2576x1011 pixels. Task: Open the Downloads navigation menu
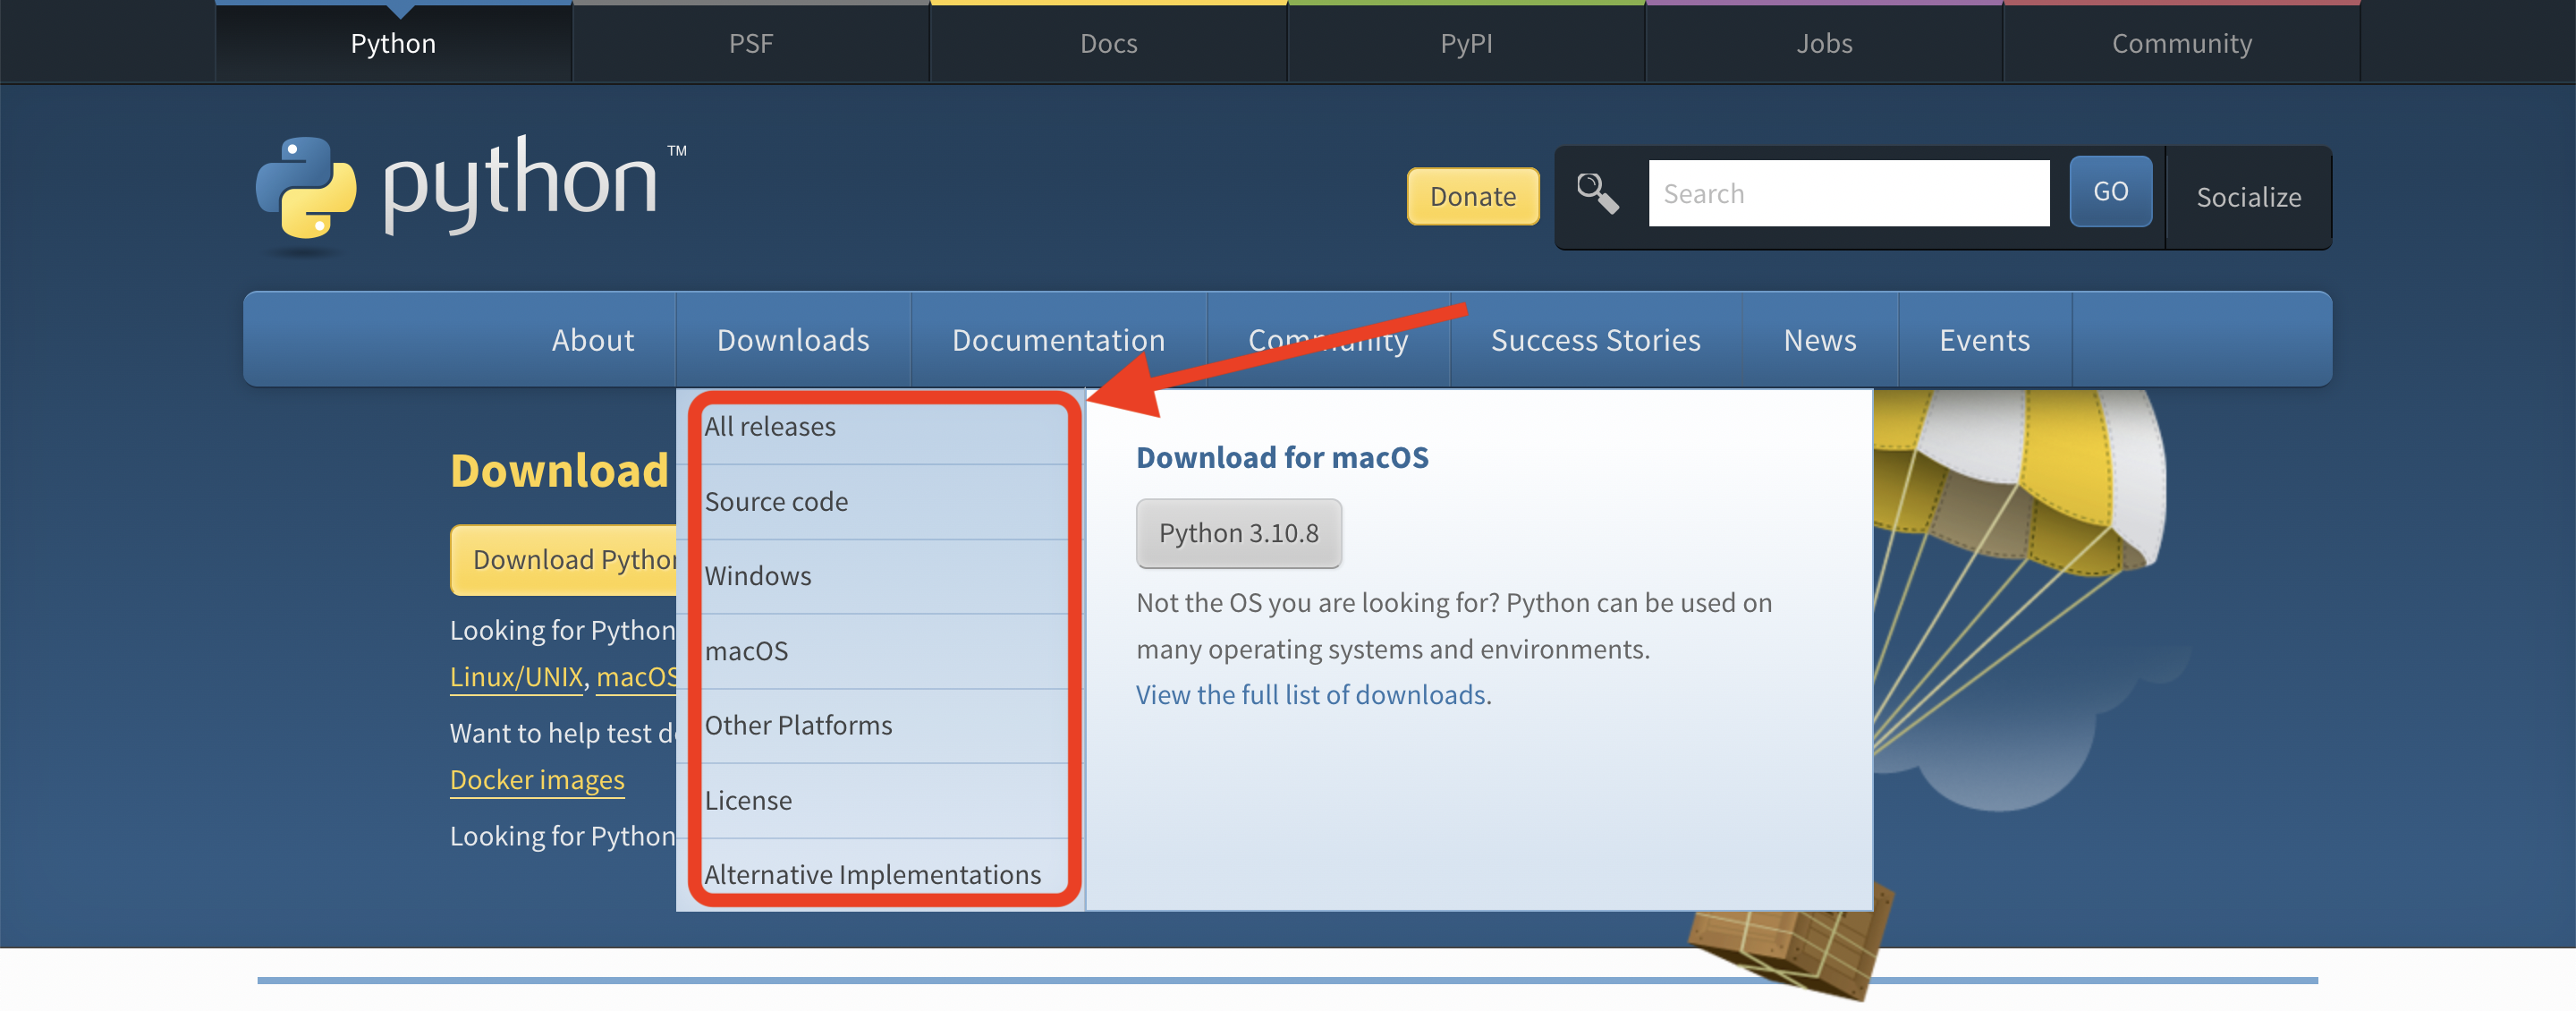click(793, 340)
